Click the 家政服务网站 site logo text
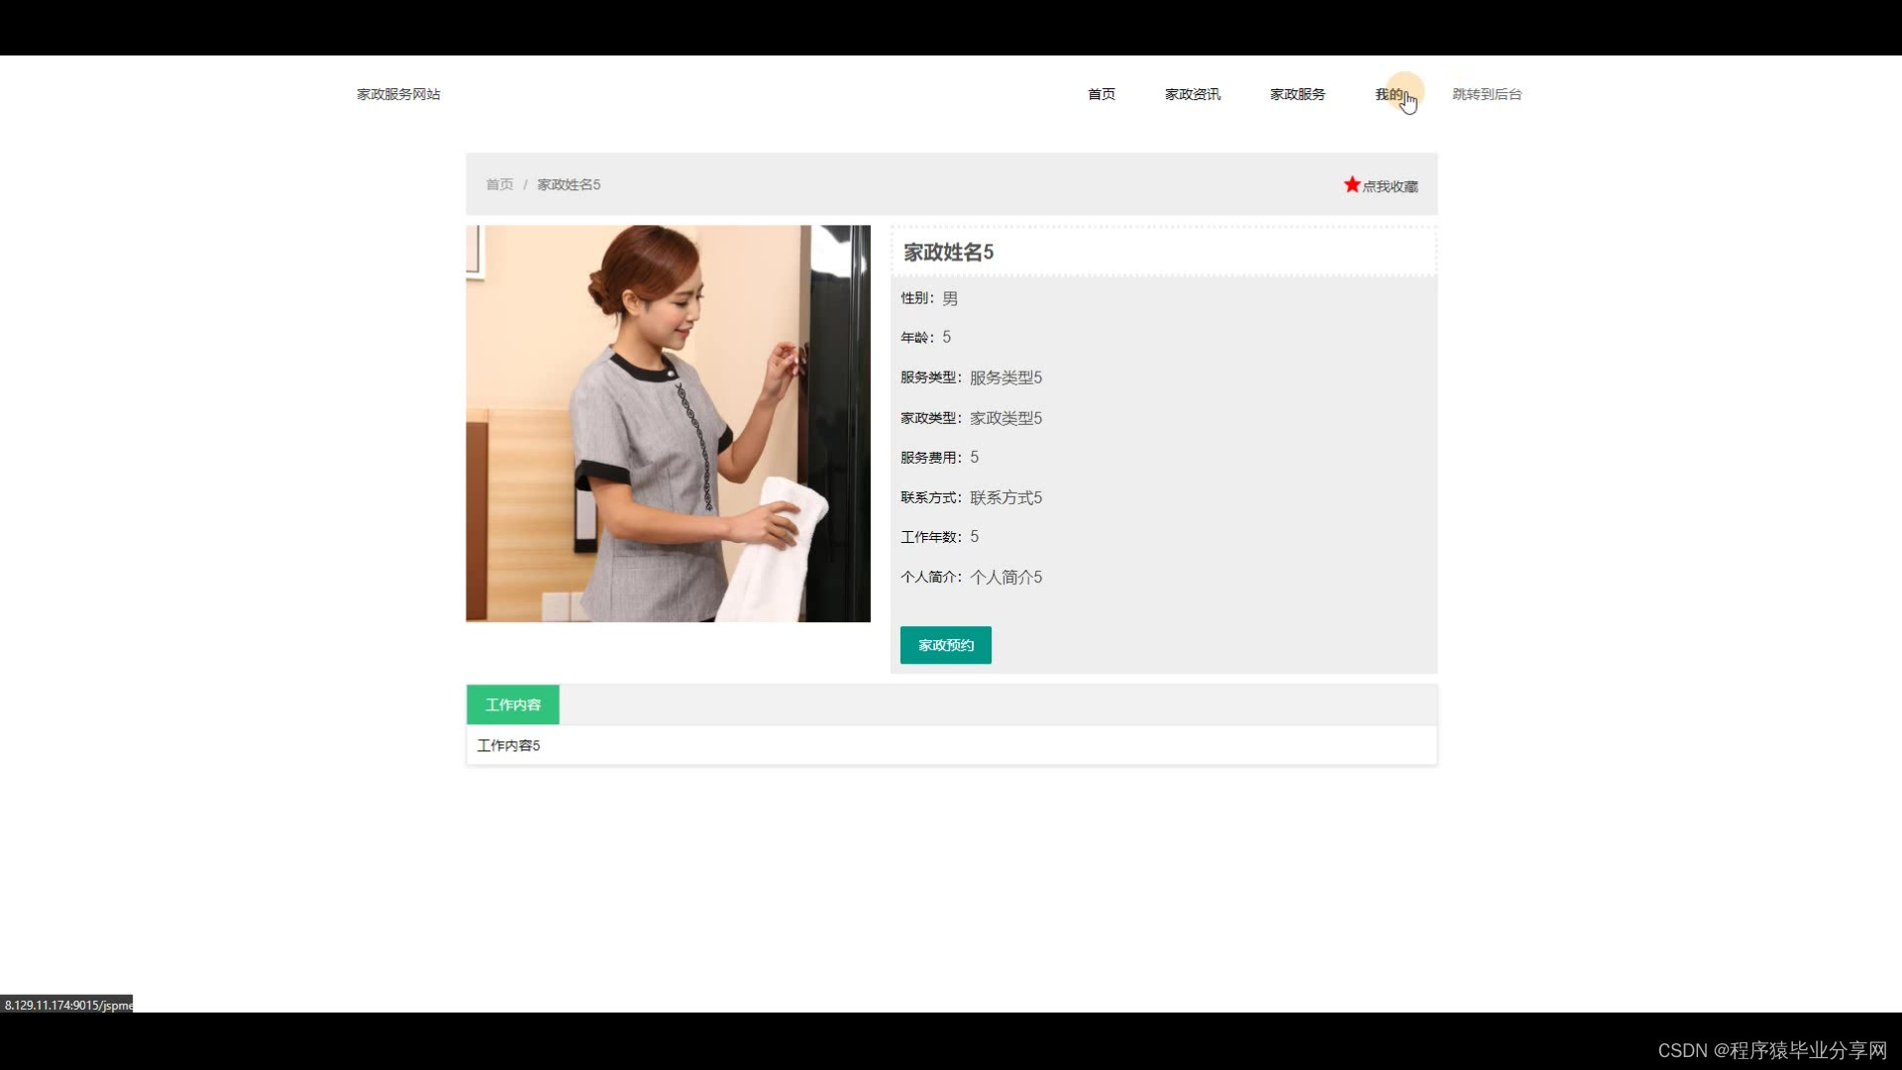The width and height of the screenshot is (1902, 1070). 398,94
